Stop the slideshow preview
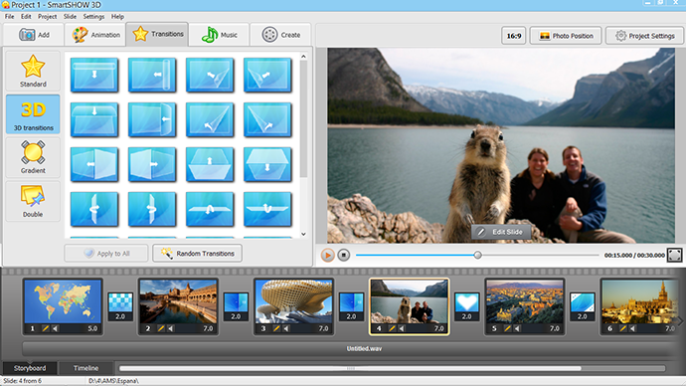 coord(344,255)
